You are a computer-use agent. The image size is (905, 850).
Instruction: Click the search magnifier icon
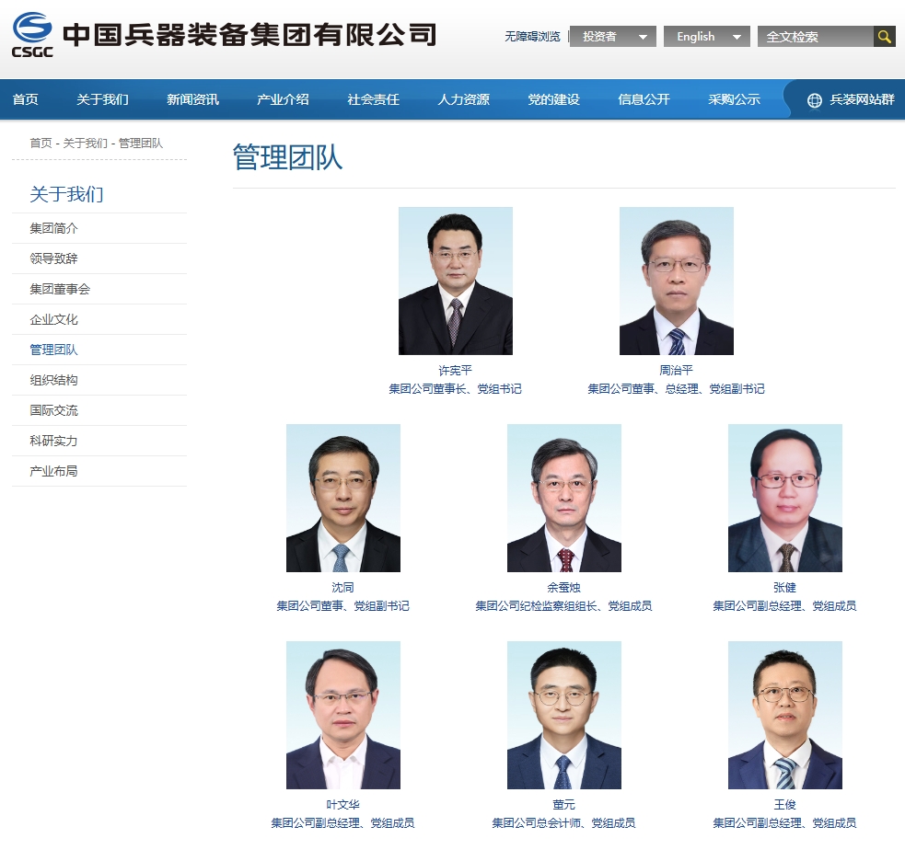coord(884,37)
